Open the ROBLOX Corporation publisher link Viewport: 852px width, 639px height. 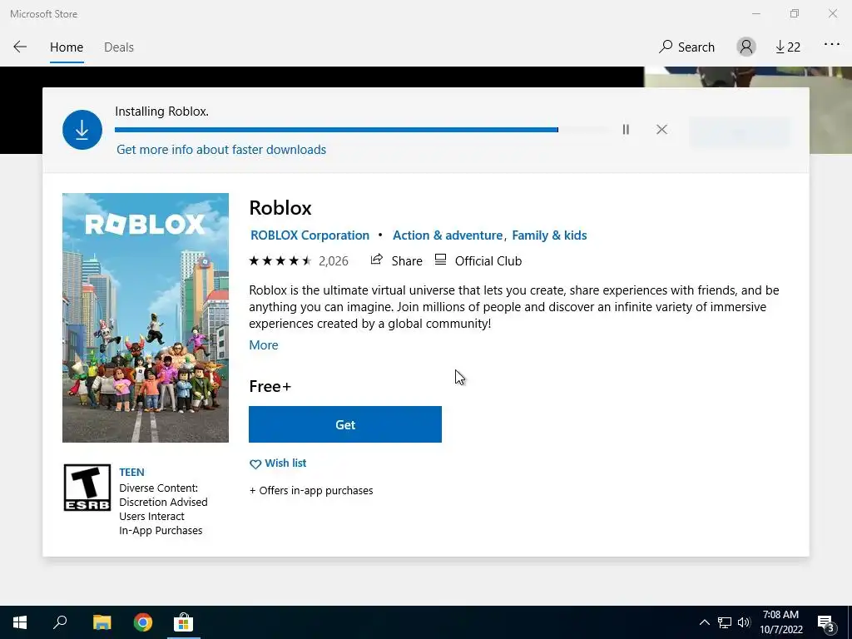click(x=310, y=235)
